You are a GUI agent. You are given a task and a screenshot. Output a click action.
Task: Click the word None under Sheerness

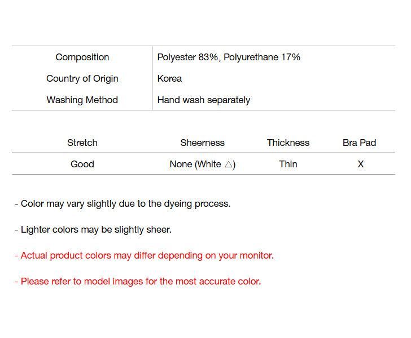[181, 164]
